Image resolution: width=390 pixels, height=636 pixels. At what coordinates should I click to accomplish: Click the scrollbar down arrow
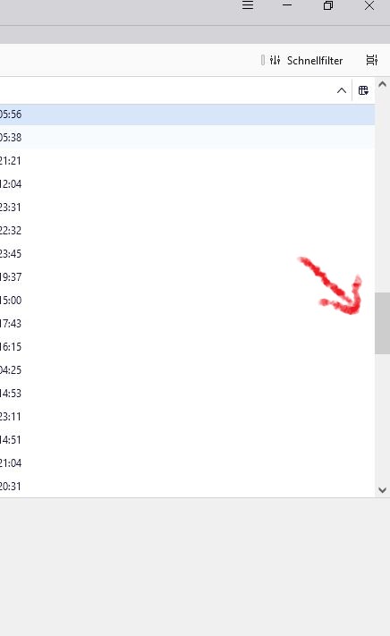point(382,490)
